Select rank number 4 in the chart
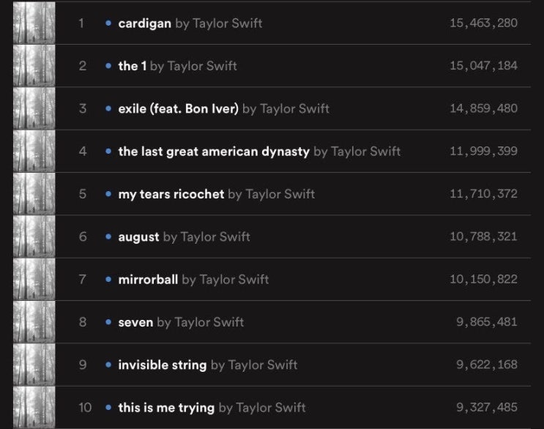The width and height of the screenshot is (544, 429). tap(83, 152)
